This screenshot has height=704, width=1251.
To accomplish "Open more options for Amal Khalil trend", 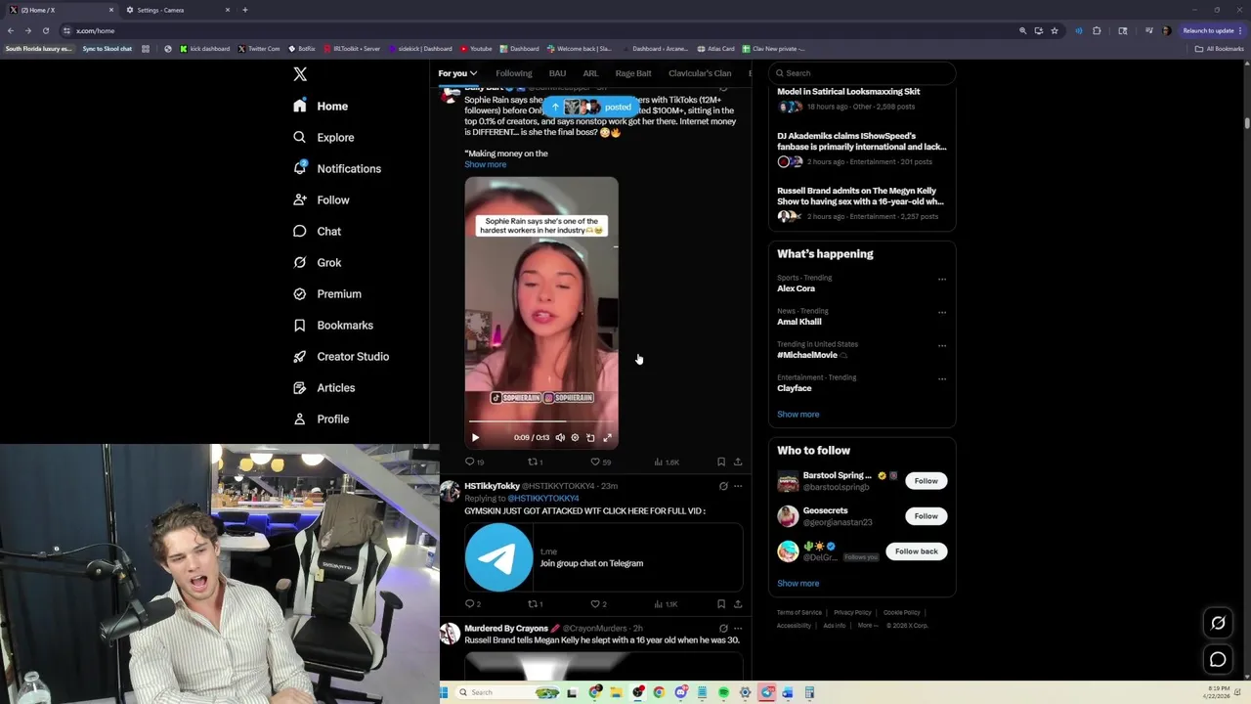I will pos(942,312).
